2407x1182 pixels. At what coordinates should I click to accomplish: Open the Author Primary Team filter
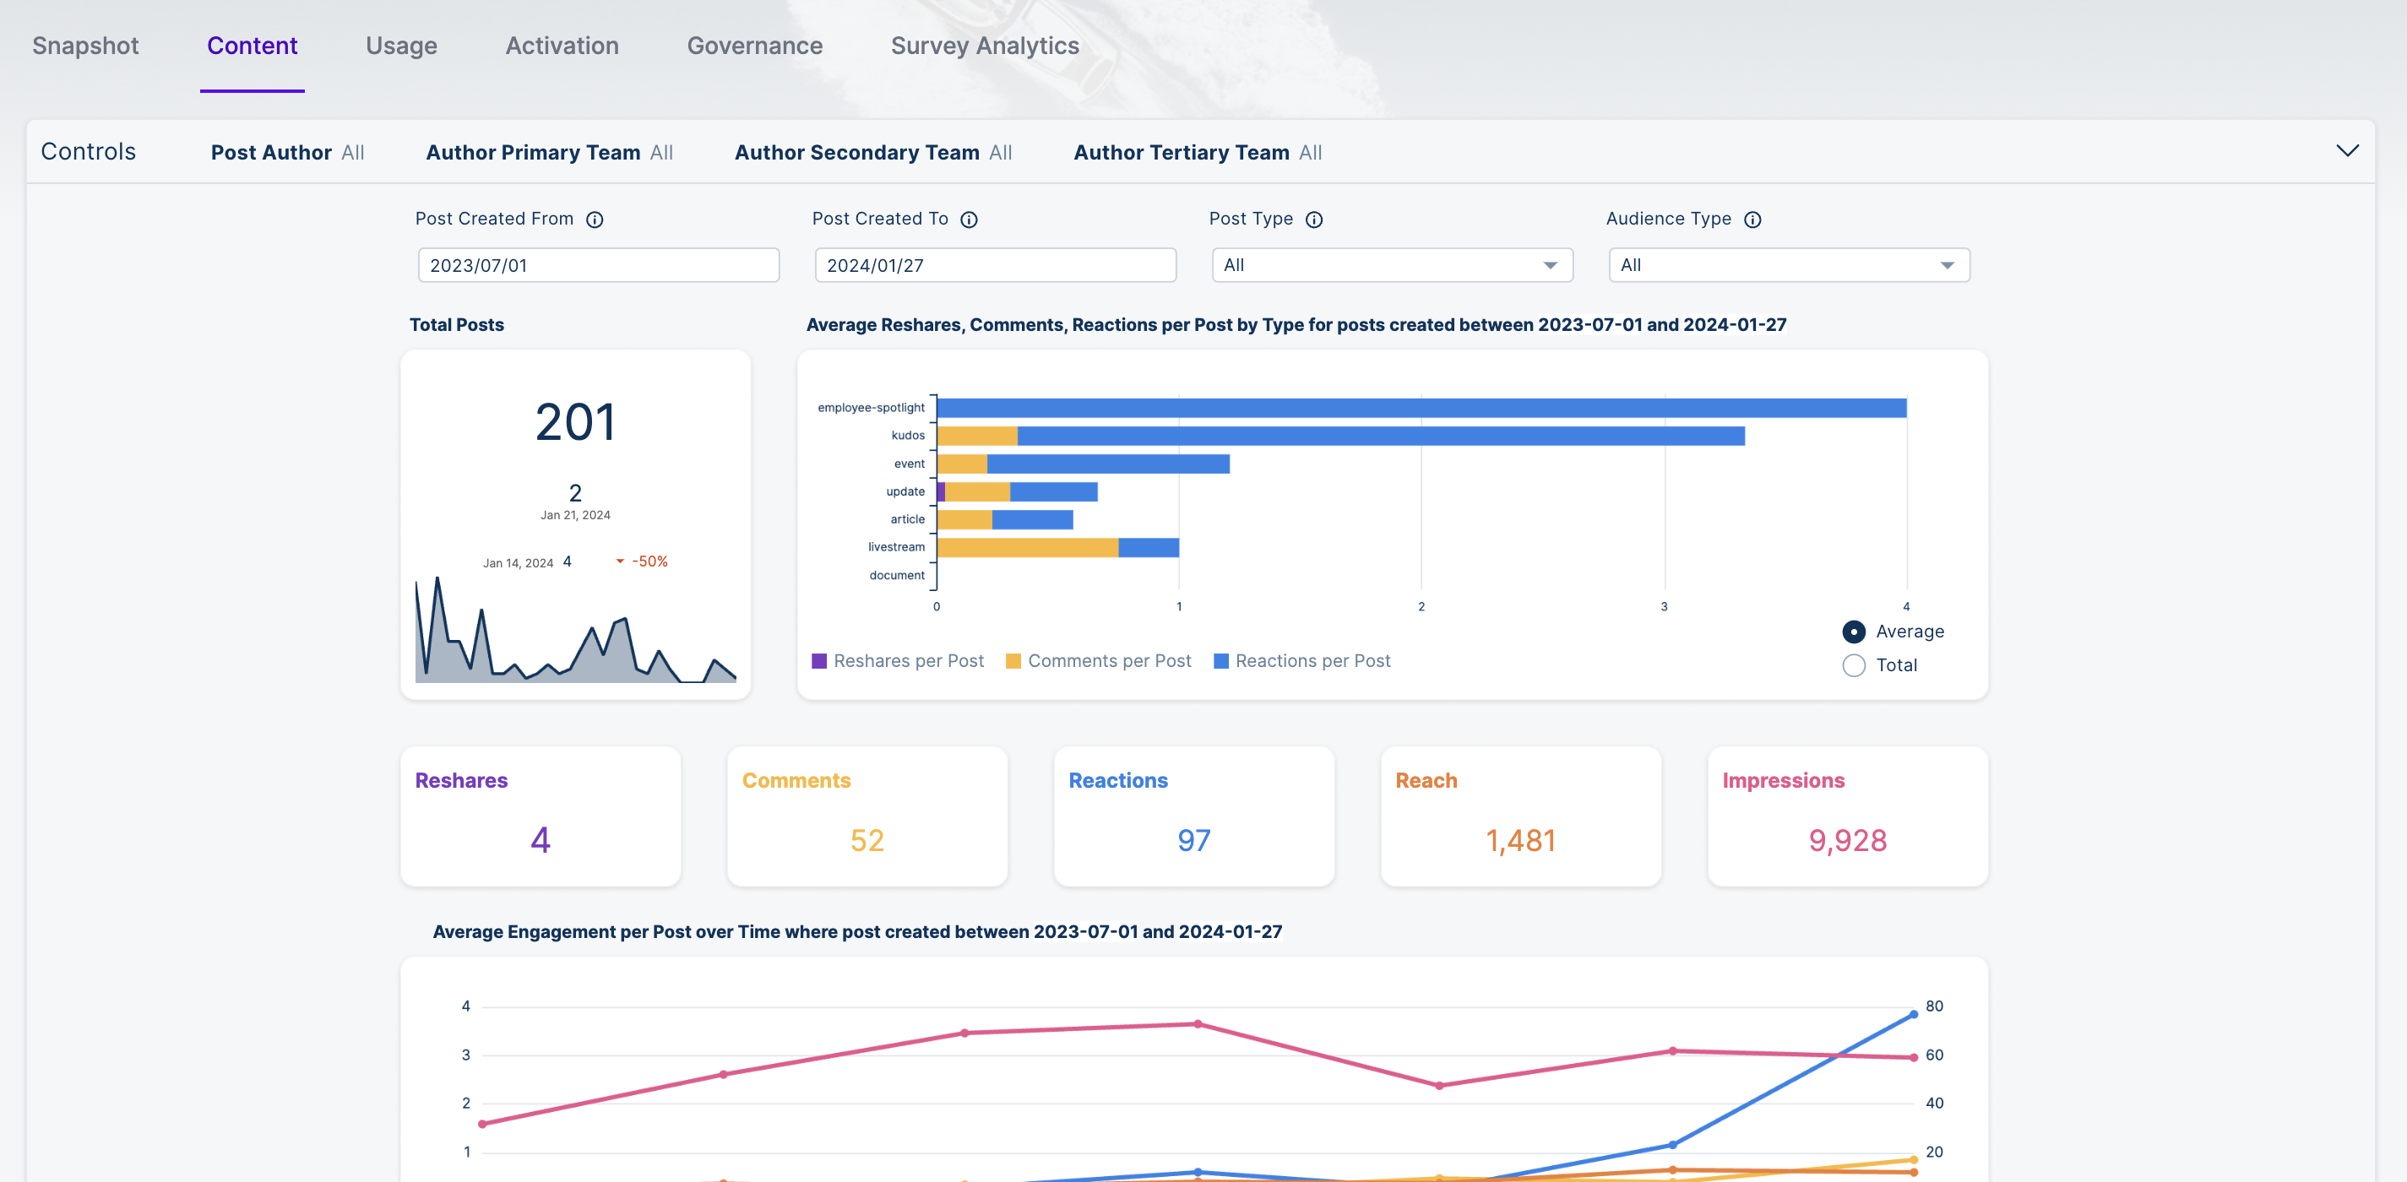point(550,152)
